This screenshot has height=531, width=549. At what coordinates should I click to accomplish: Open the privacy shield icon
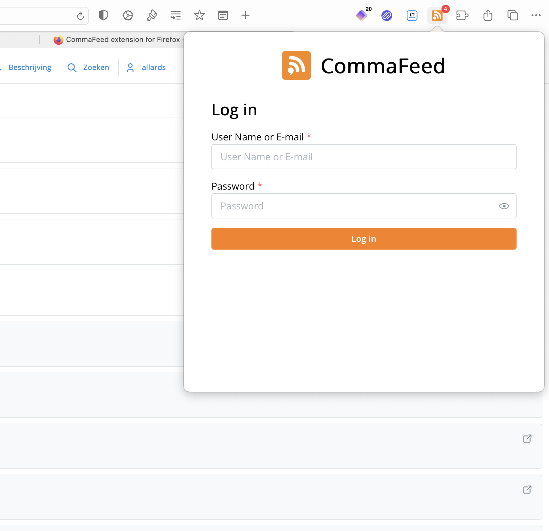tap(103, 15)
